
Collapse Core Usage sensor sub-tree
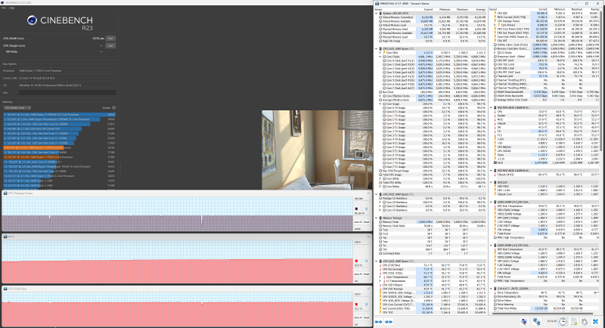(x=380, y=104)
